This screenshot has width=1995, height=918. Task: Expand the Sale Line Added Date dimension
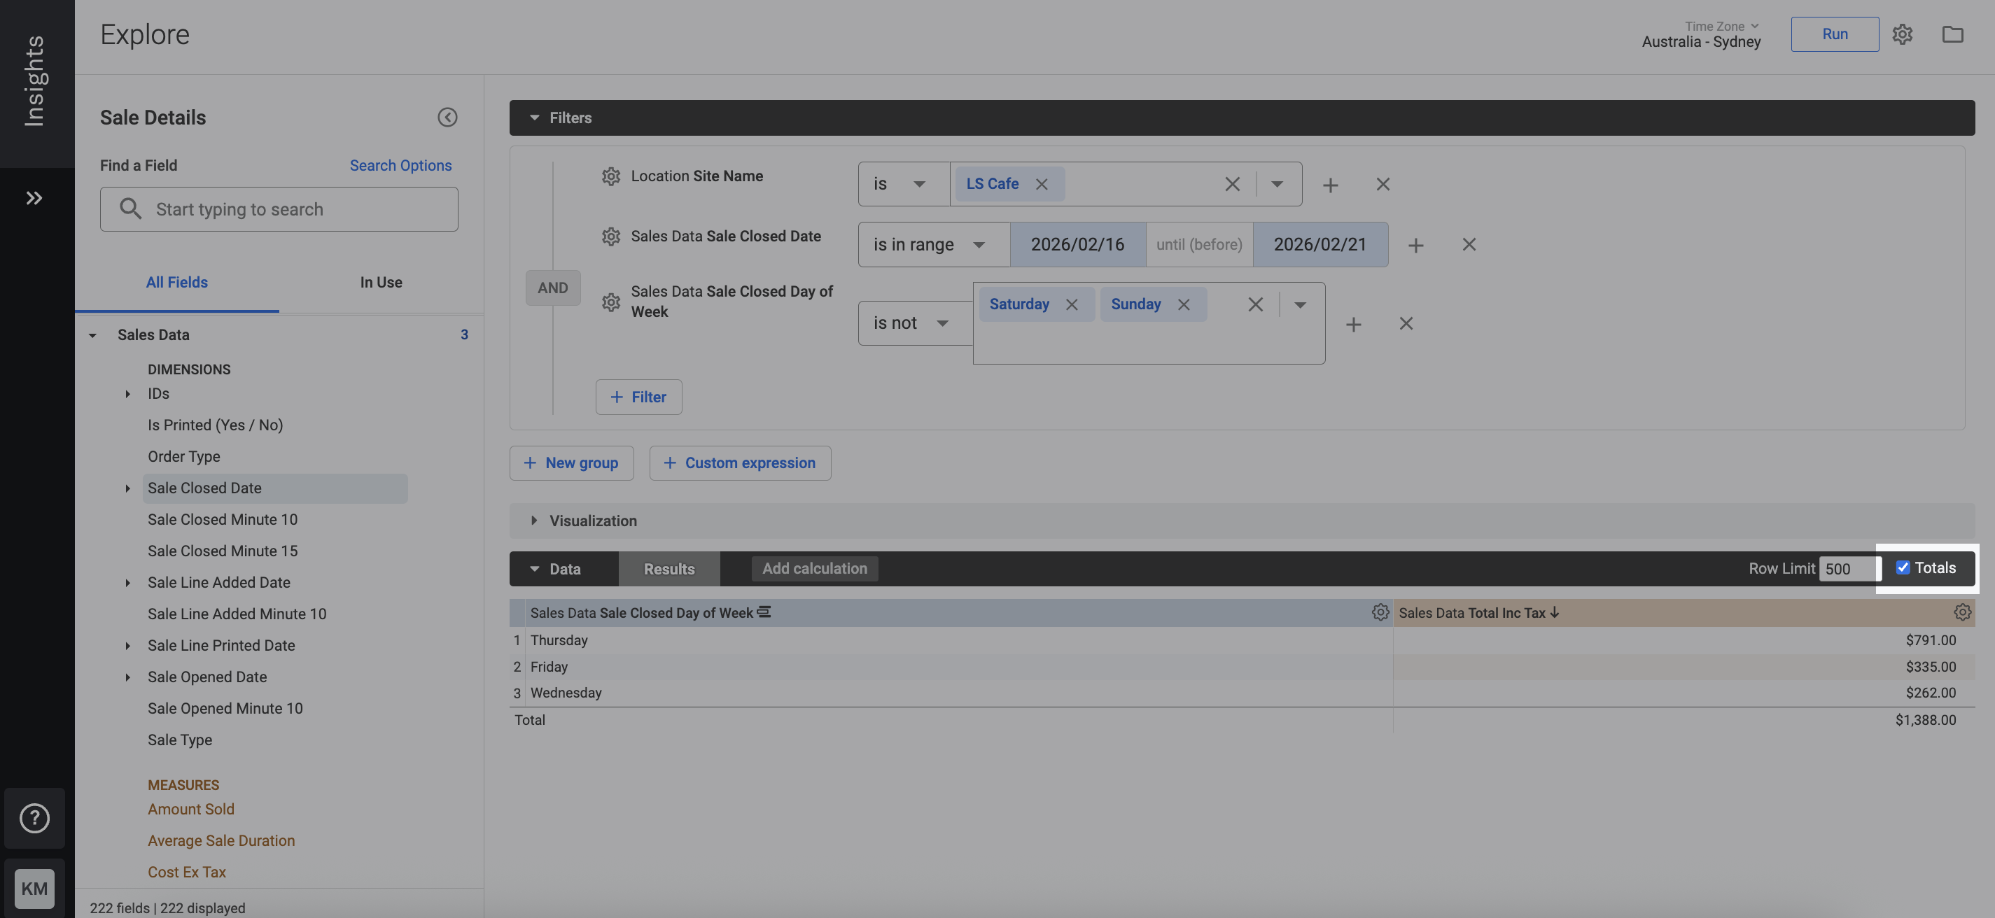click(128, 583)
